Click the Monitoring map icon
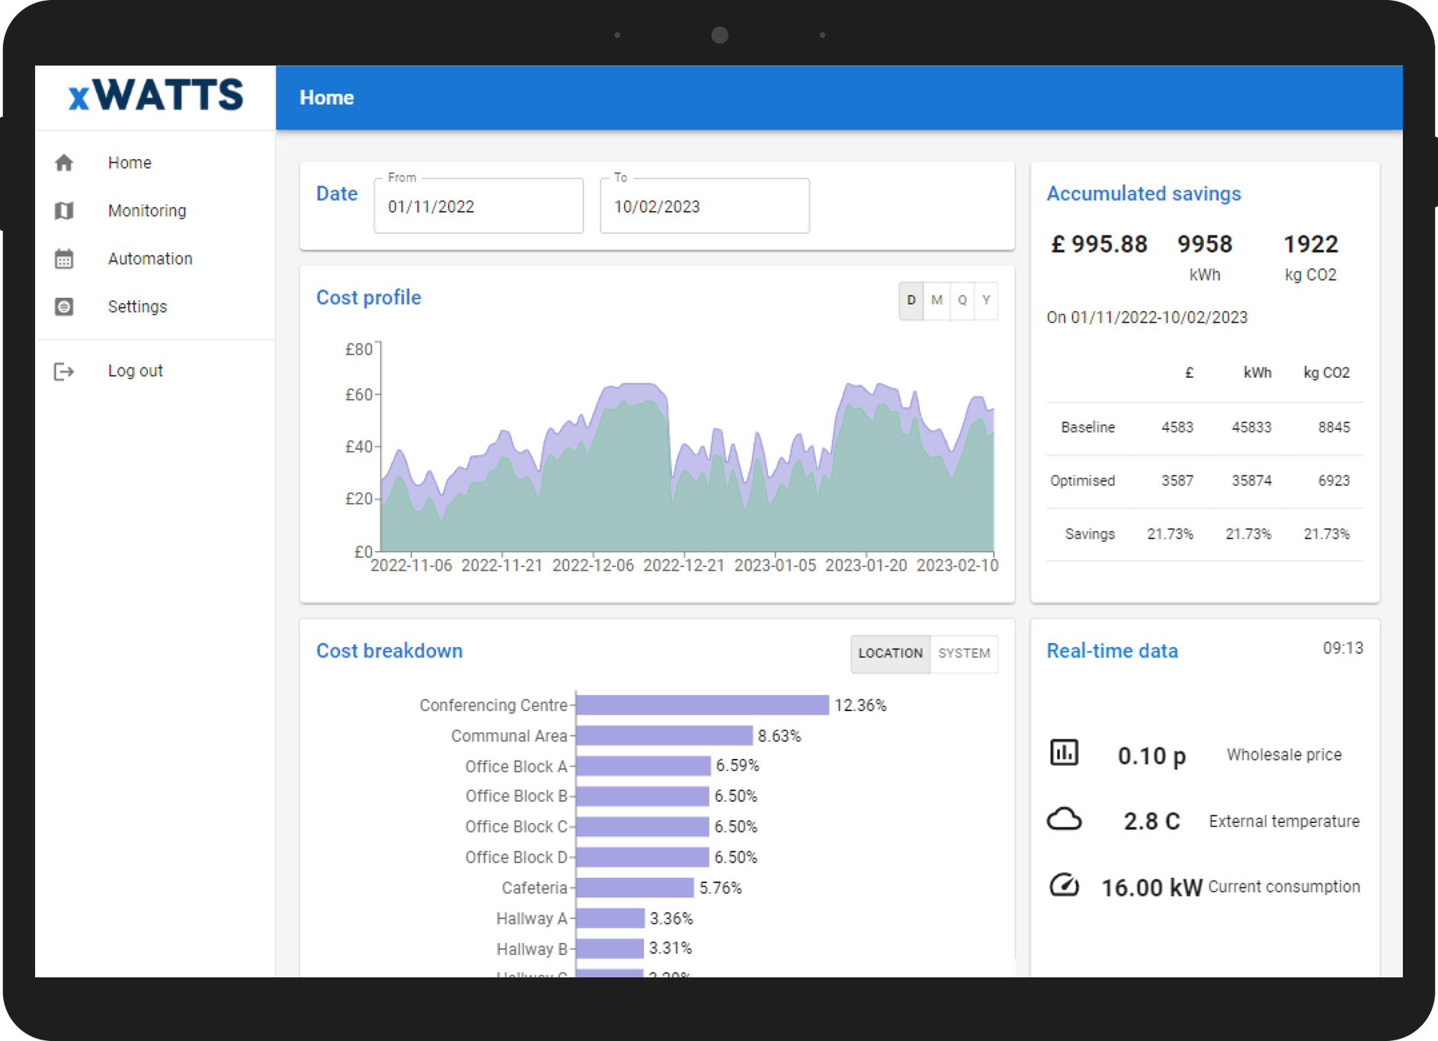The width and height of the screenshot is (1438, 1041). coord(64,210)
